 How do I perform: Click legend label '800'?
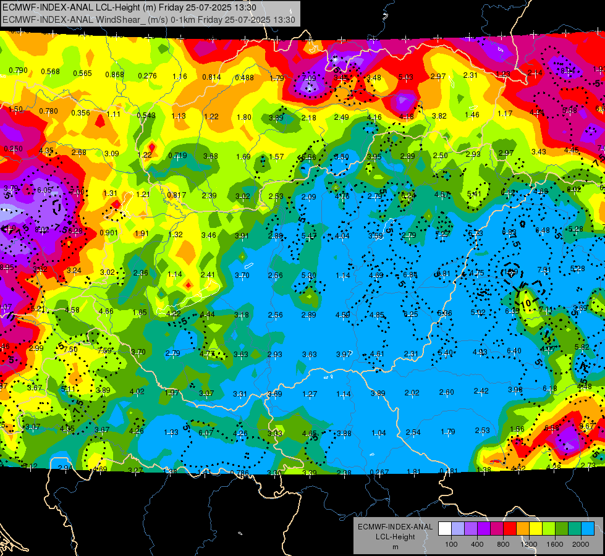[x=503, y=544]
